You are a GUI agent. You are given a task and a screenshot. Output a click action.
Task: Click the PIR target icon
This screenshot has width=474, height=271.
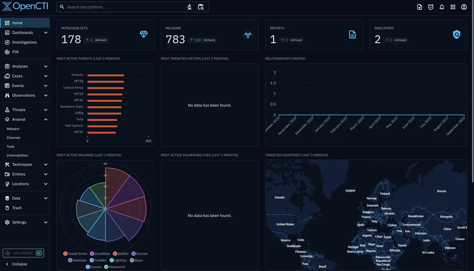7,52
